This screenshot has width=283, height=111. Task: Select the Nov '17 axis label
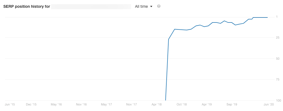point(131,104)
